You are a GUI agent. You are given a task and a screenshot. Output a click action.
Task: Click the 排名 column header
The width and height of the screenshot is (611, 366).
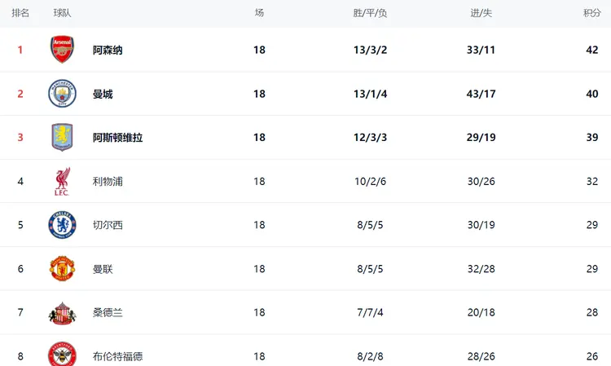[x=20, y=13]
